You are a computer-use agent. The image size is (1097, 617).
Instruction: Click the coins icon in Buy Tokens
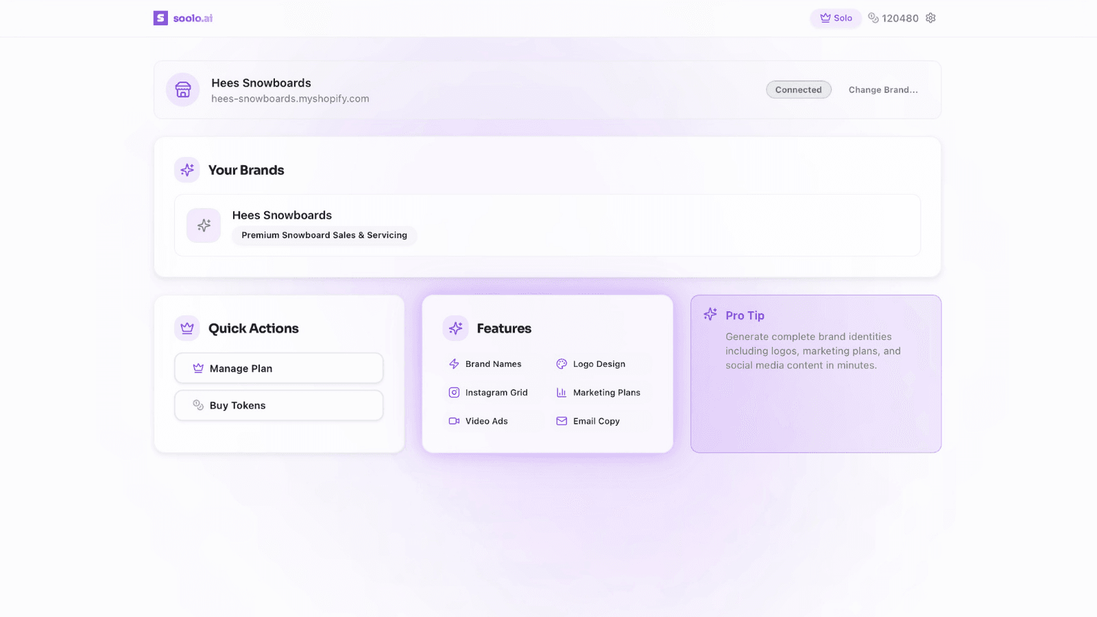pos(198,405)
